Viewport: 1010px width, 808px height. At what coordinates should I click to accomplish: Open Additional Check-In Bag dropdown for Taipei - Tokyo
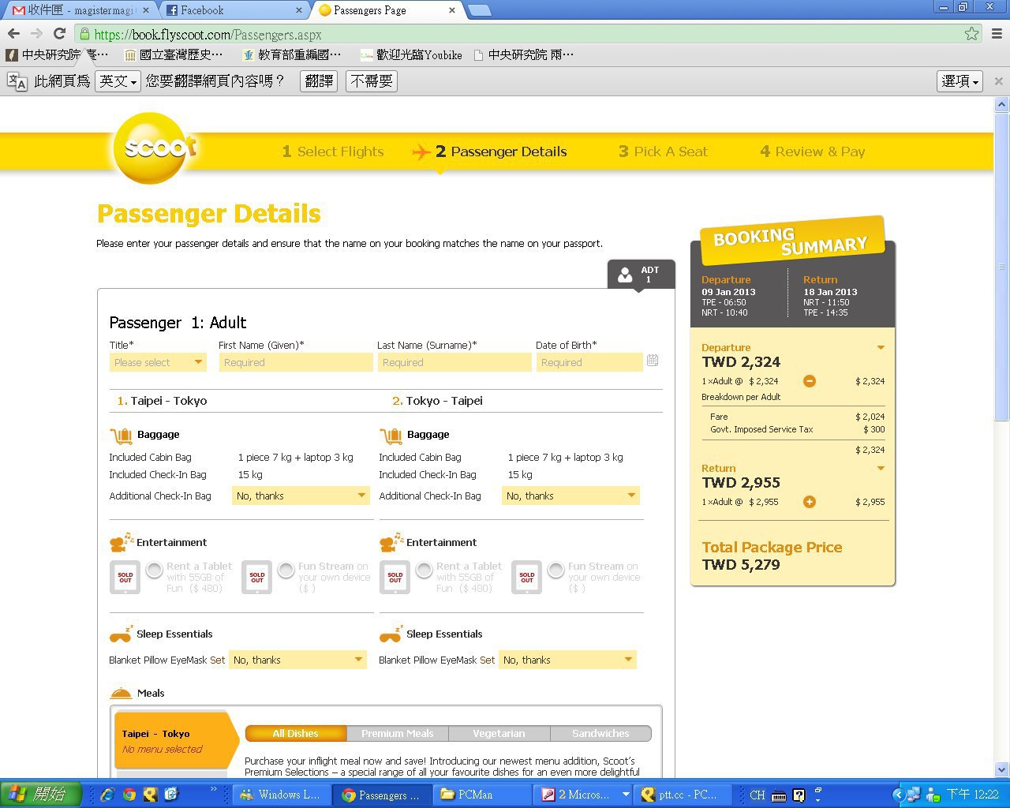pyautogui.click(x=301, y=496)
